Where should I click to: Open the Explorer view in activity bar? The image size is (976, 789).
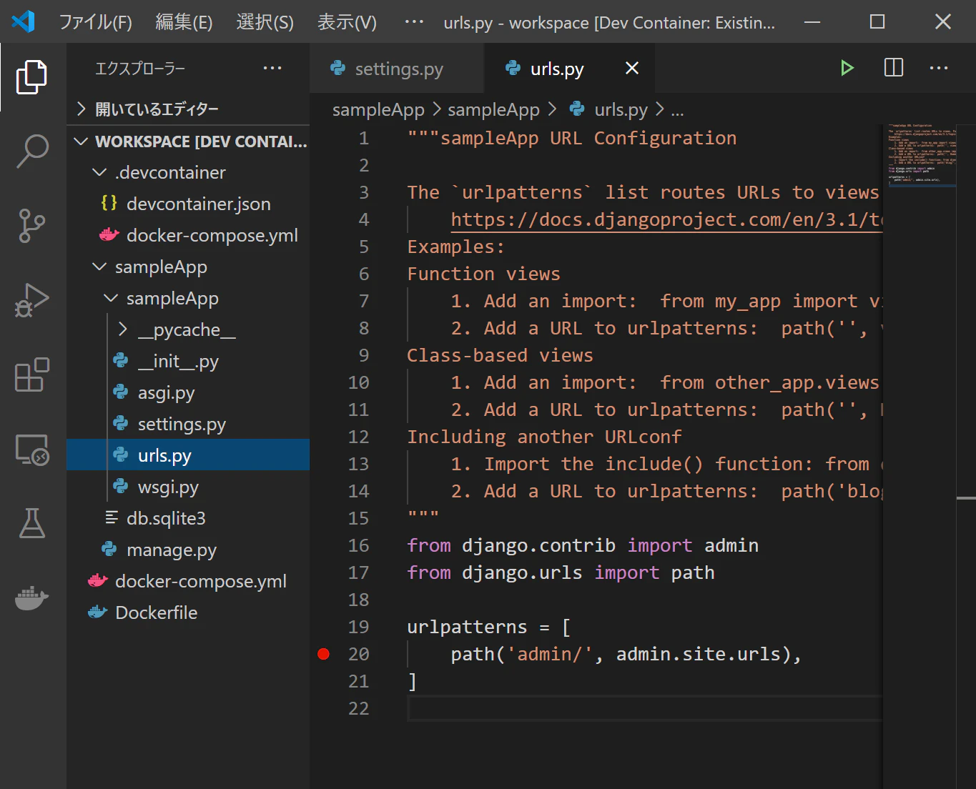tap(32, 76)
